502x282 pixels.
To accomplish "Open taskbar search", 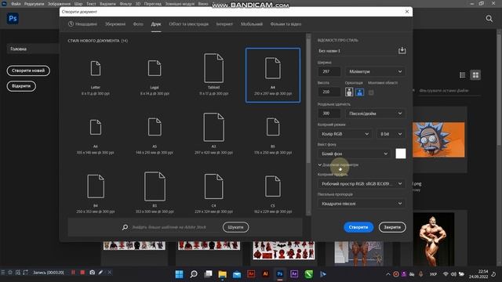I will tap(194, 274).
